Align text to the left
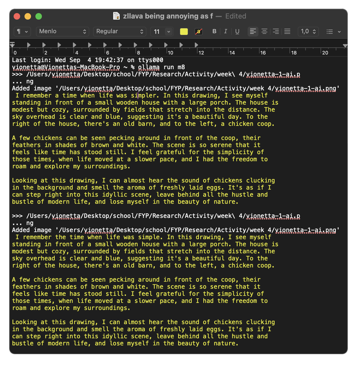357x365 pixels. point(253,32)
